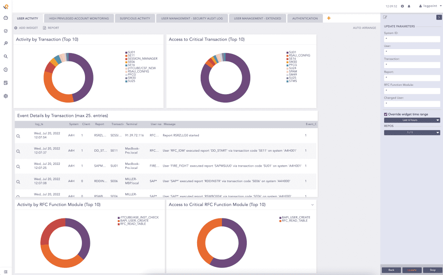Click the Stop button
Screen dimensions: 443x275
pyautogui.click(x=432, y=270)
